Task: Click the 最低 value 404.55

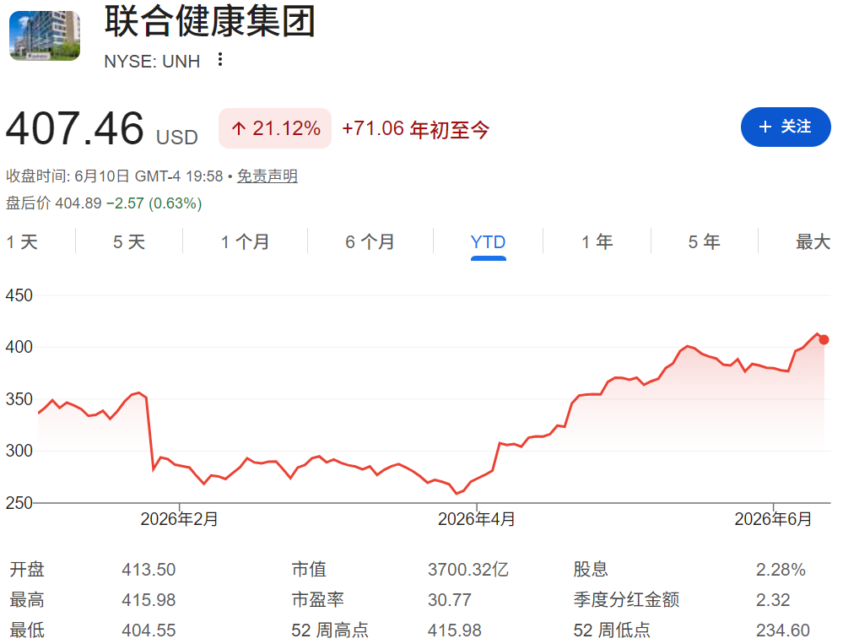Action: tap(149, 630)
